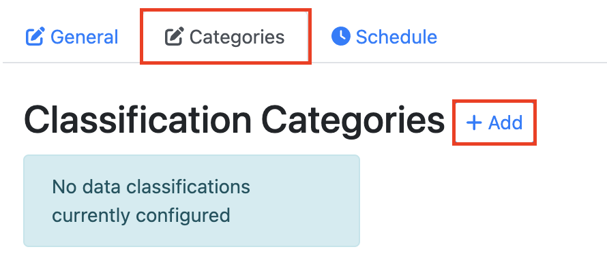Image resolution: width=607 pixels, height=260 pixels.
Task: Select the word 'Classification' in the heading
Action: tap(138, 121)
